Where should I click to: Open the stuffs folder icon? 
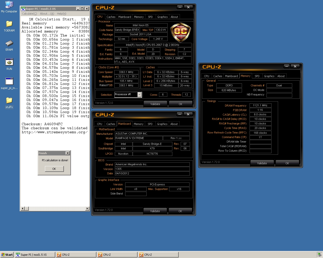(x=9, y=103)
